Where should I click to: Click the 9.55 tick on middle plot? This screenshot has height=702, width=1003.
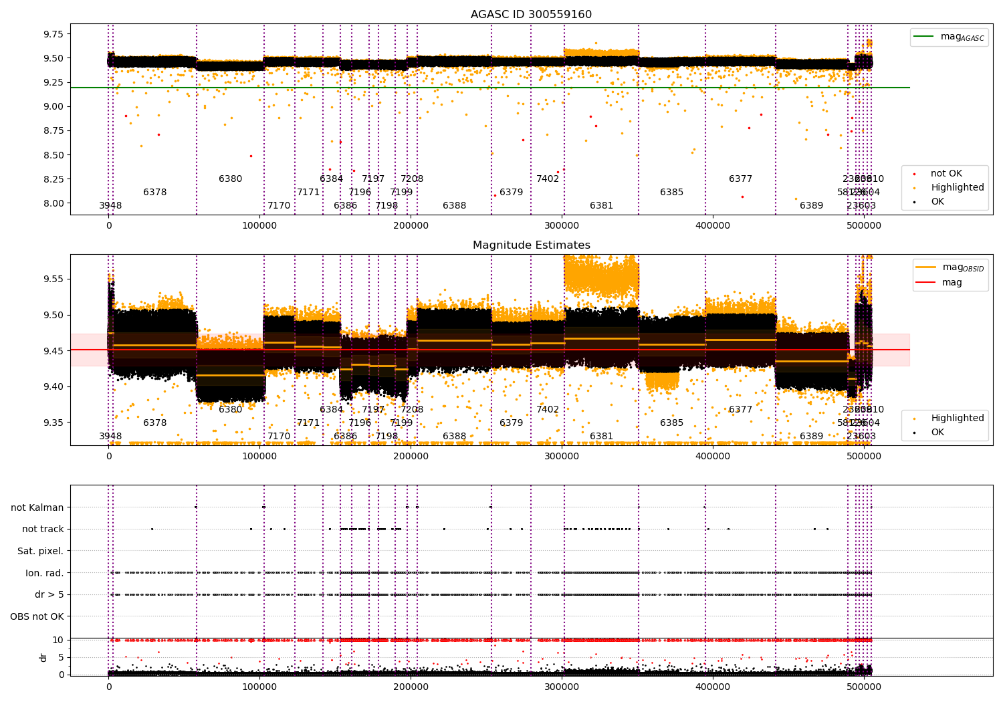(53, 279)
